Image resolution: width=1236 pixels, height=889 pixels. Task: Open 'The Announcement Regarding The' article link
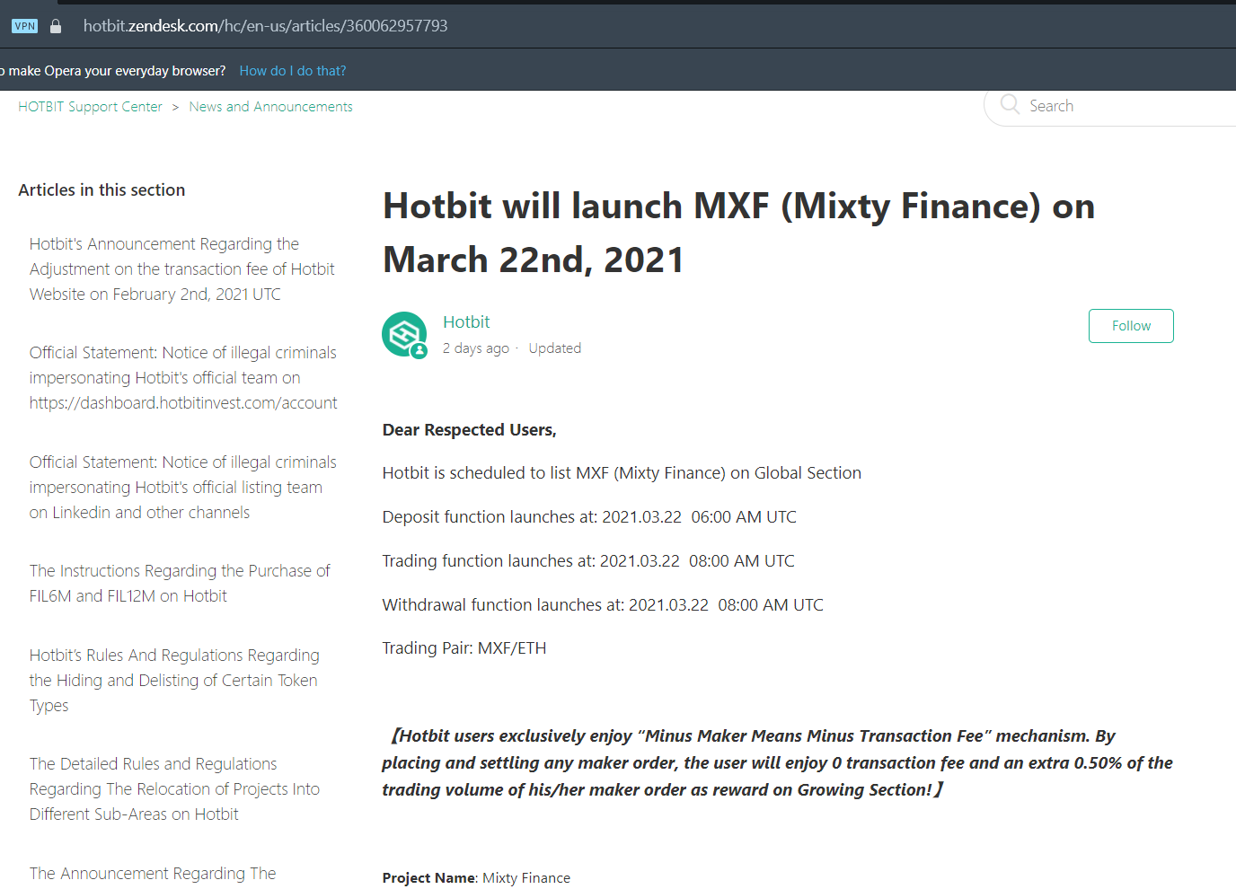pos(153,874)
